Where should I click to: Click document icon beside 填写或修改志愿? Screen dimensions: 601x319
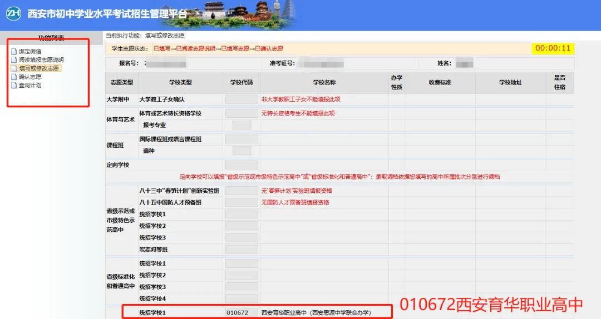coord(14,68)
